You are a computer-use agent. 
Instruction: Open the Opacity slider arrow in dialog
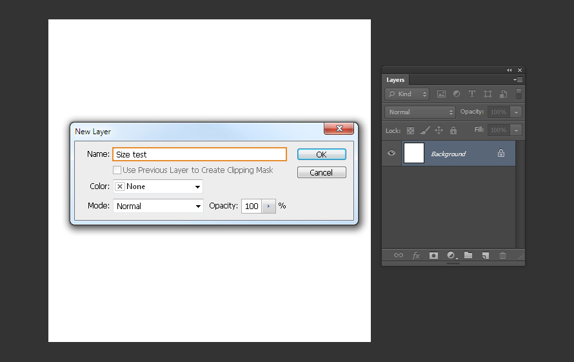click(268, 206)
